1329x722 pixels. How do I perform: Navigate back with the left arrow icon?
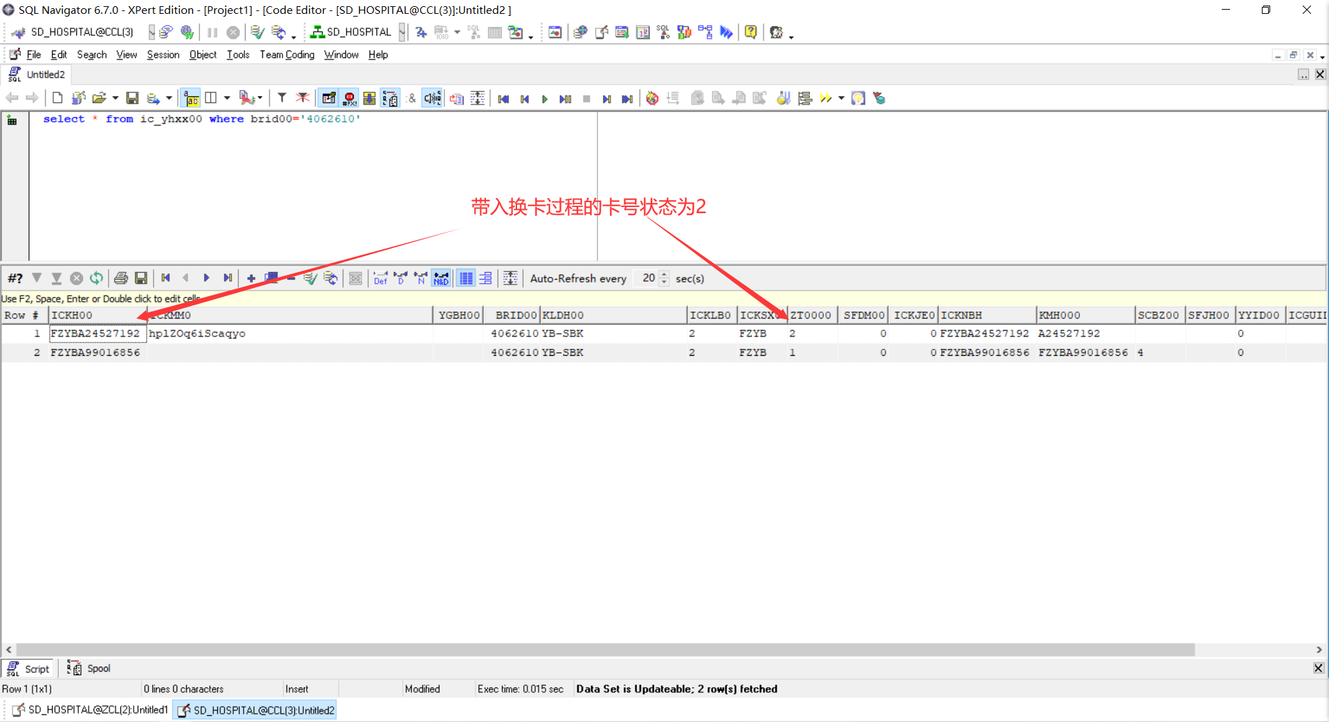12,98
